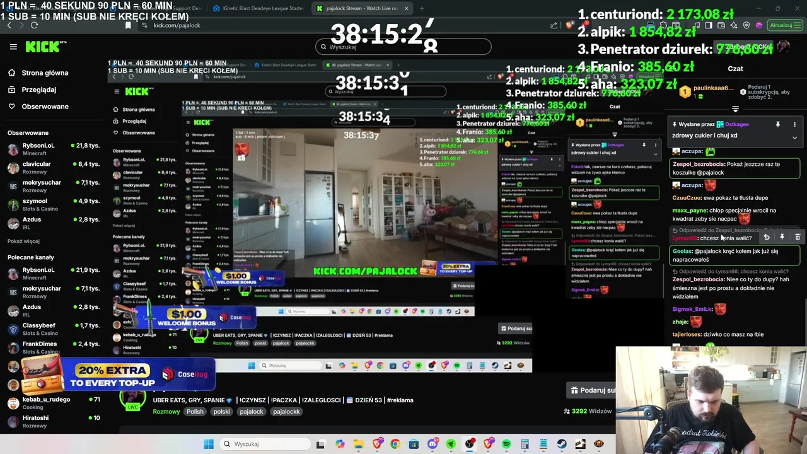Open mokrysuchar channel in followed list

coord(53,186)
